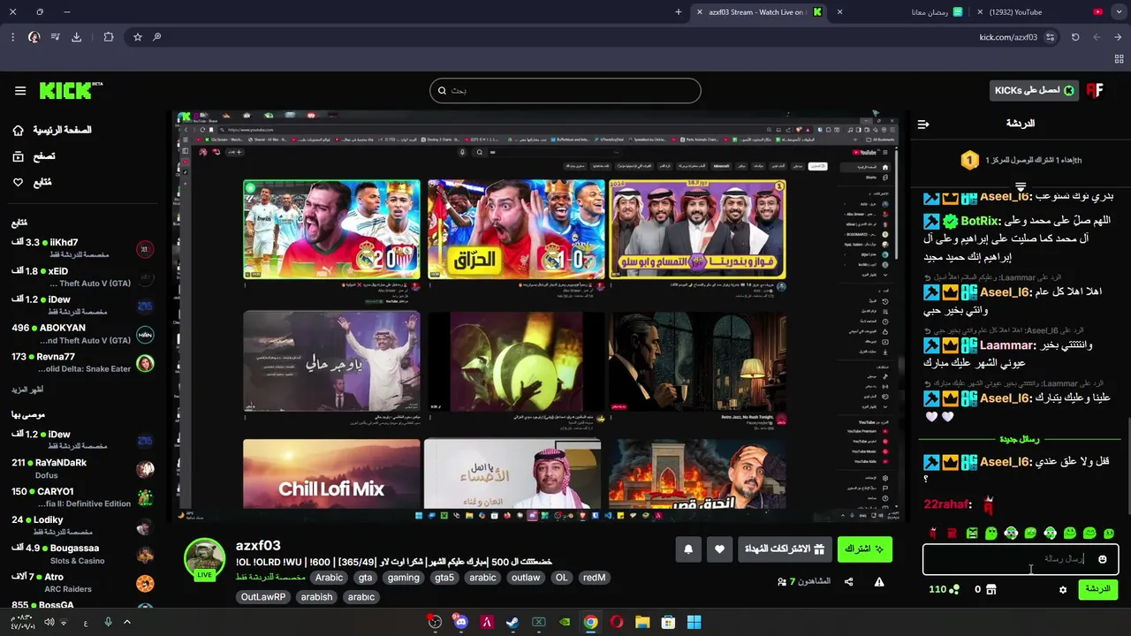Share the stream using the share icon
The width and height of the screenshot is (1131, 636).
point(848,581)
